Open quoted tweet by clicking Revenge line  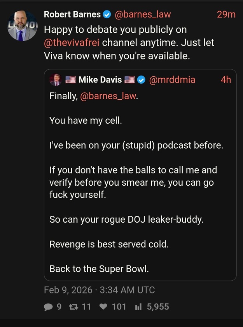coord(108,244)
